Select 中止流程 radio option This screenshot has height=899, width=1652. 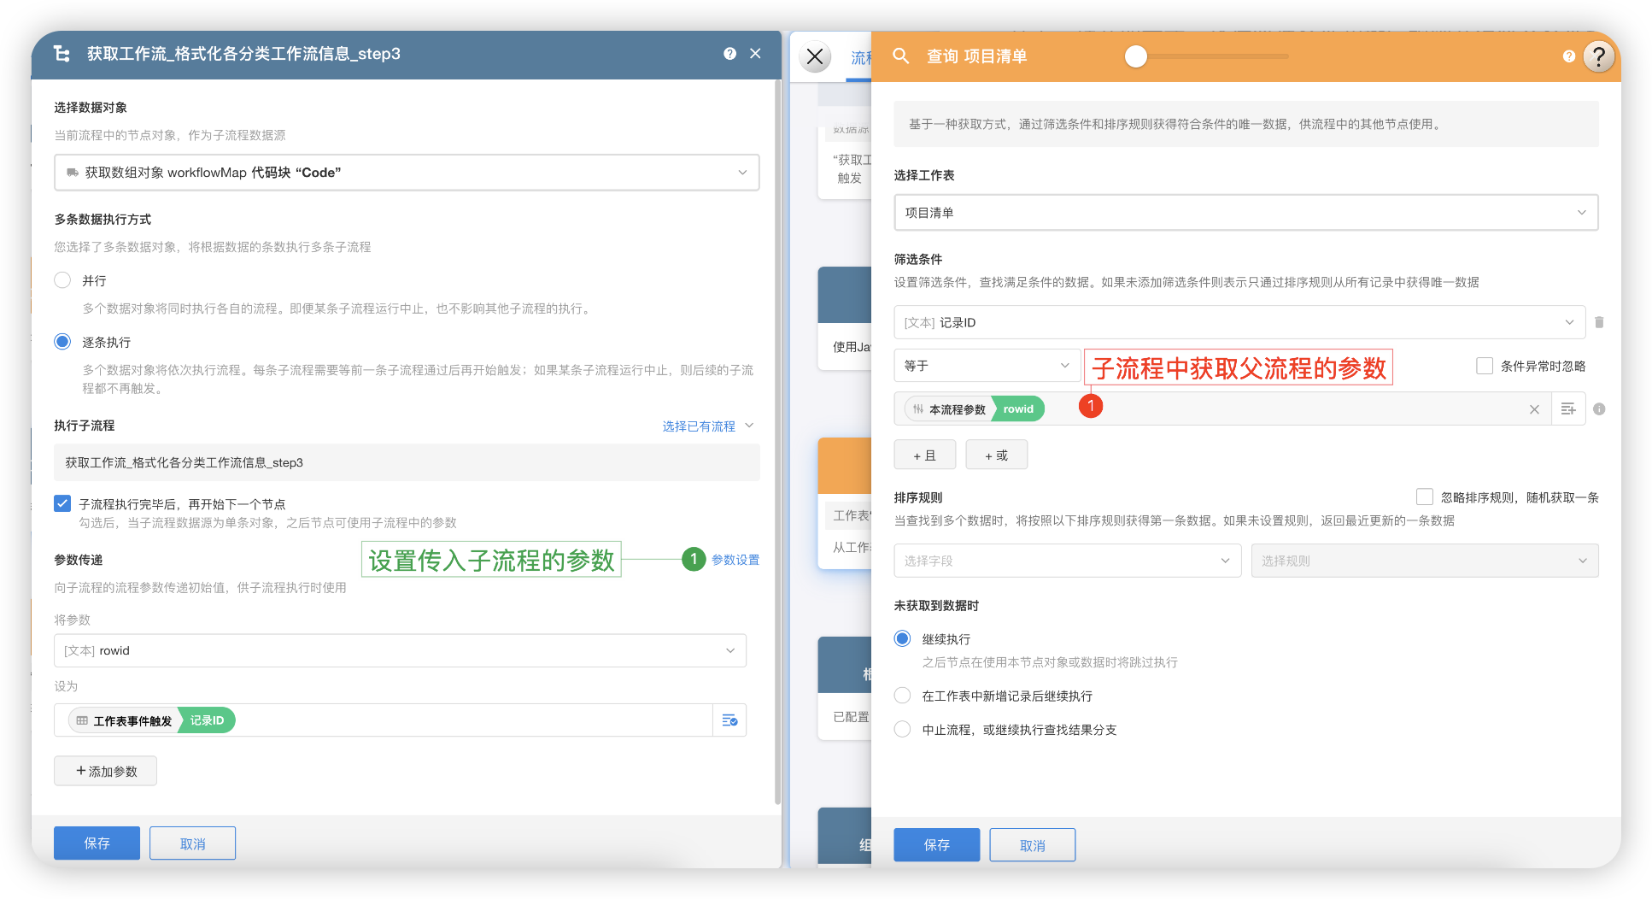tap(902, 729)
